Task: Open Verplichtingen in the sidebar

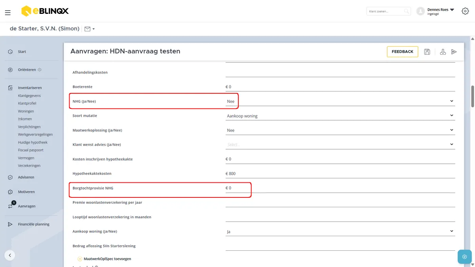Action: 29,127
